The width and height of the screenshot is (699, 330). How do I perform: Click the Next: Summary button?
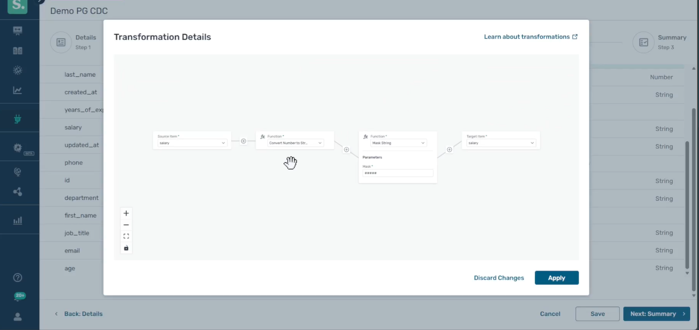point(656,314)
